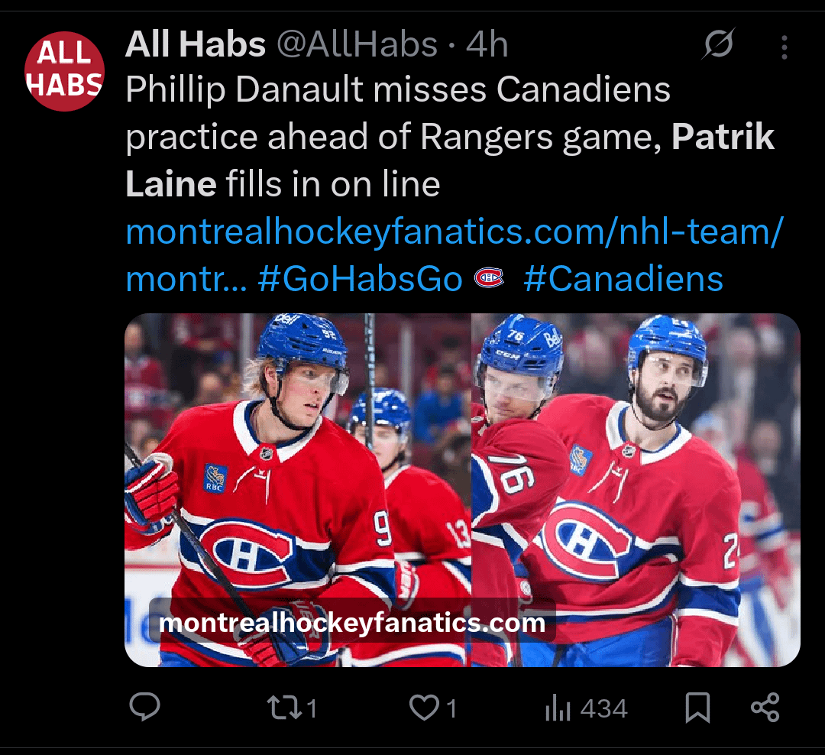Reply using the speech bubble icon

(x=144, y=708)
